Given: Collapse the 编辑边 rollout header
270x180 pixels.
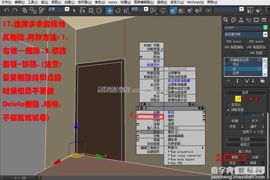Looking at the screenshot, I should pyautogui.click(x=245, y=145).
